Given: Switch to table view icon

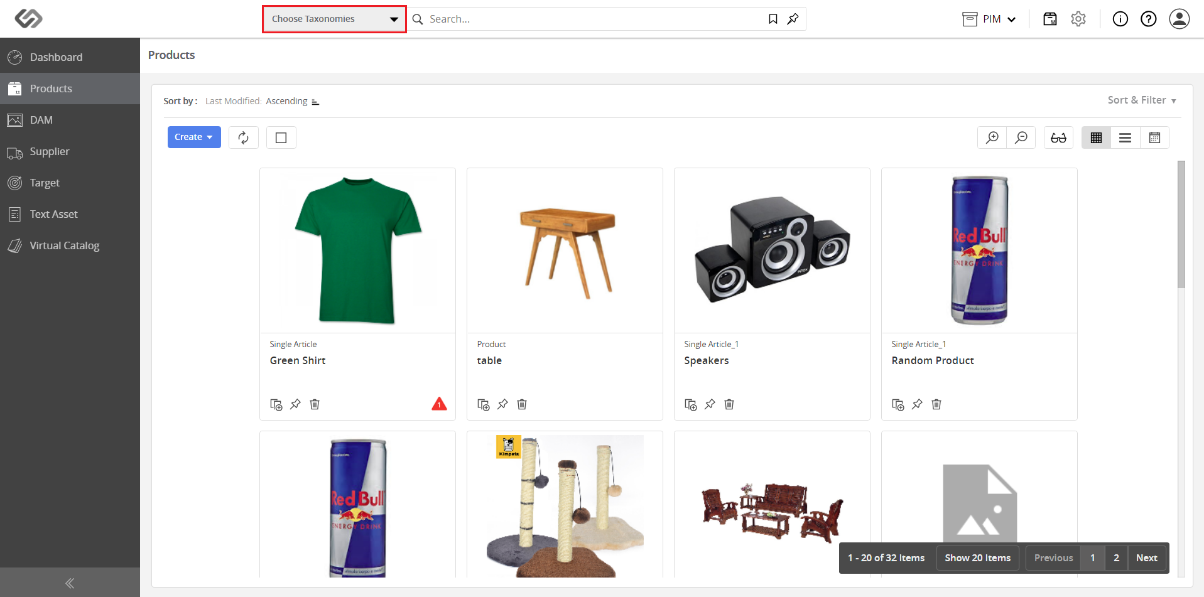Looking at the screenshot, I should tap(1154, 137).
